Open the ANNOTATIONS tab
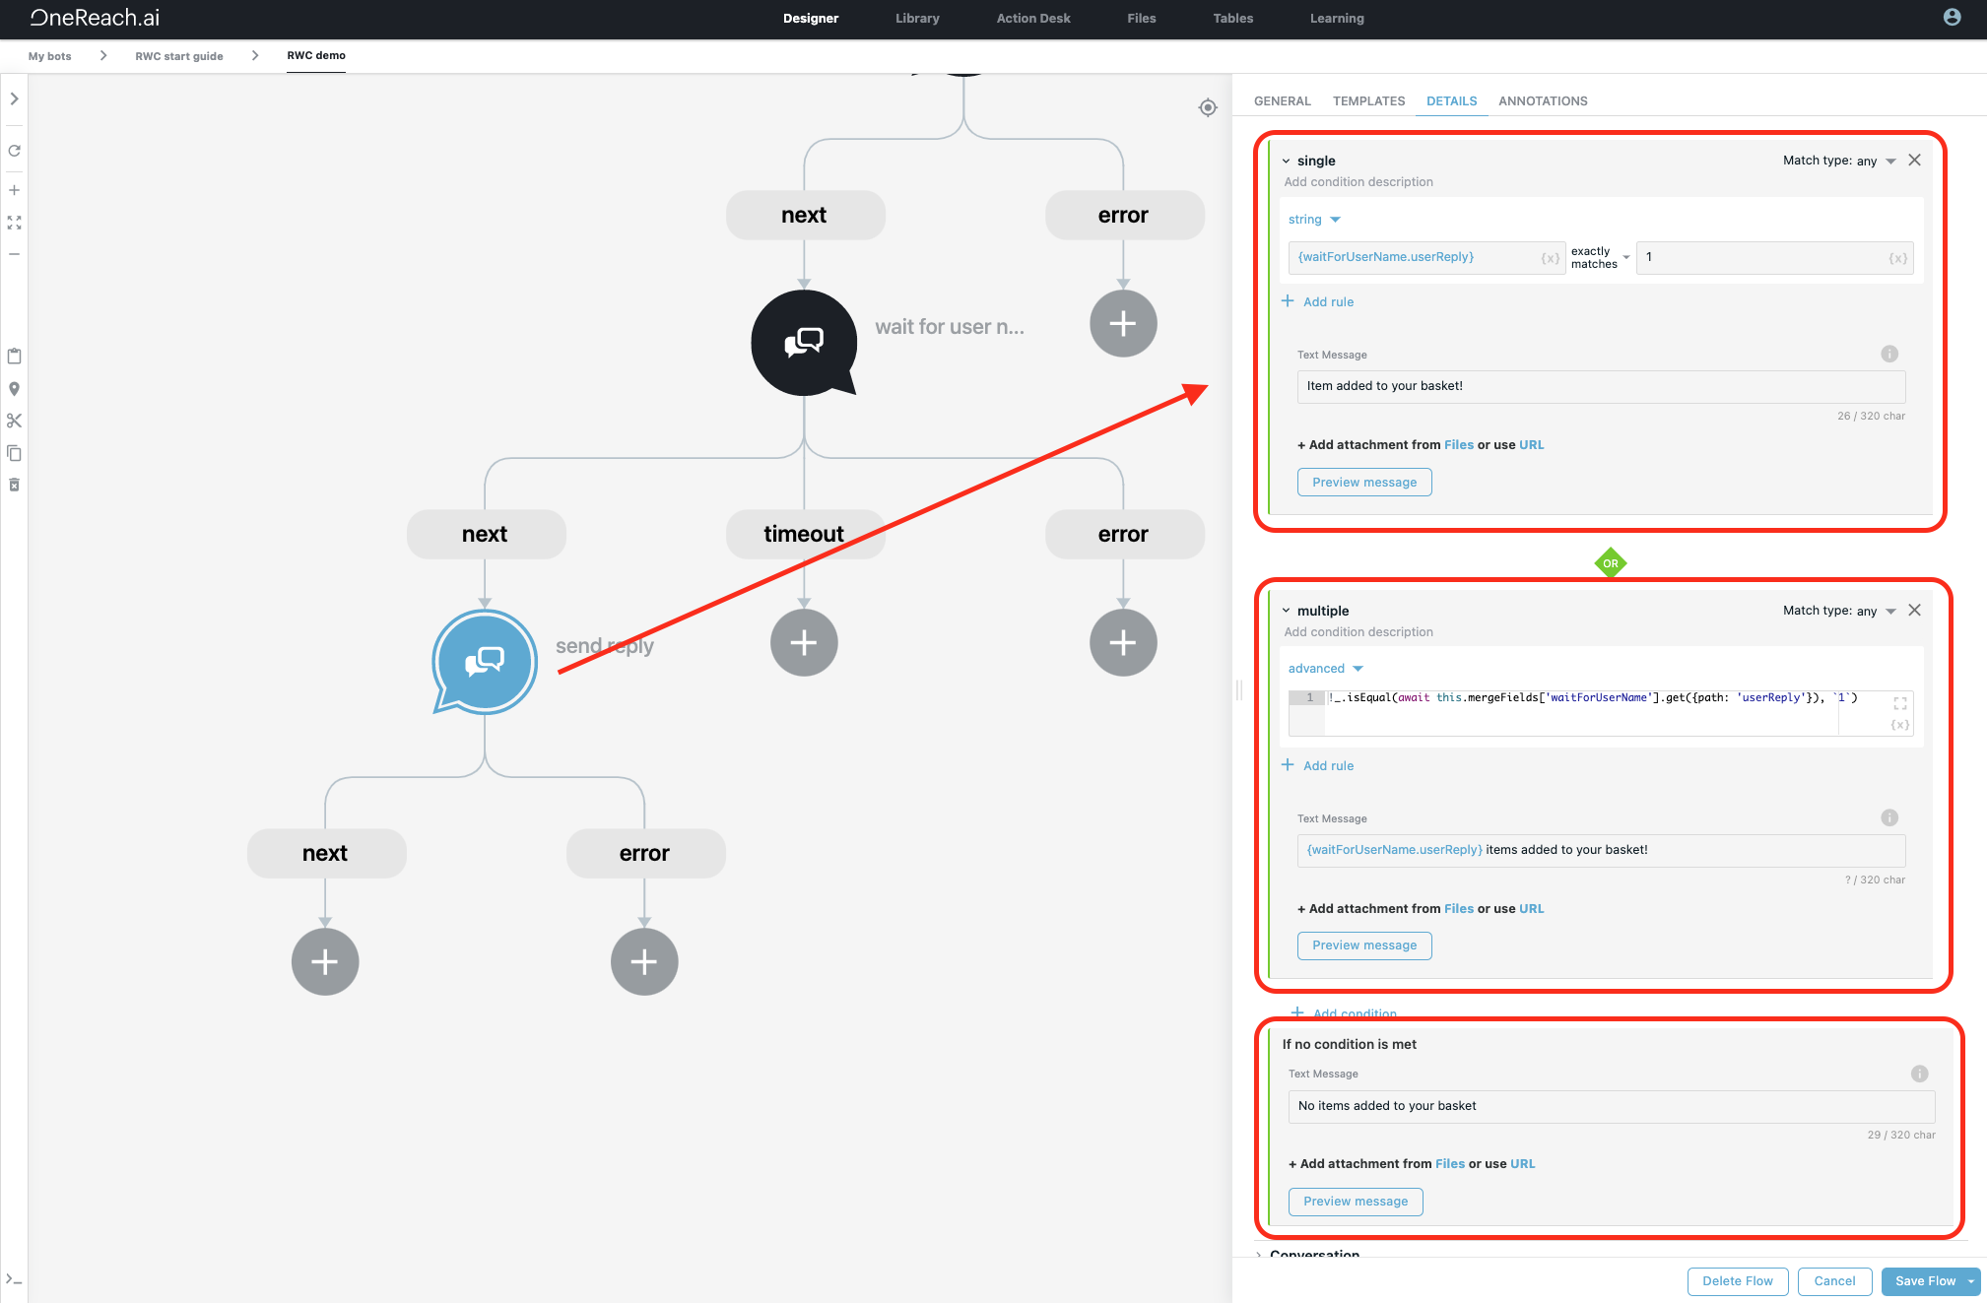This screenshot has height=1303, width=1987. 1543,101
